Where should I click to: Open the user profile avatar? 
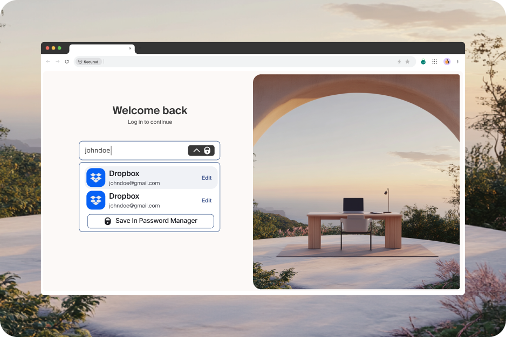[x=447, y=61]
